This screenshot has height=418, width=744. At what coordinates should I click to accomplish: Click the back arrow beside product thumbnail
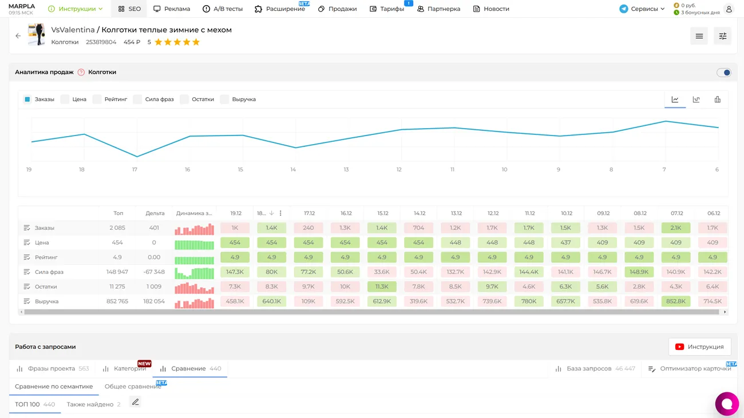[18, 36]
